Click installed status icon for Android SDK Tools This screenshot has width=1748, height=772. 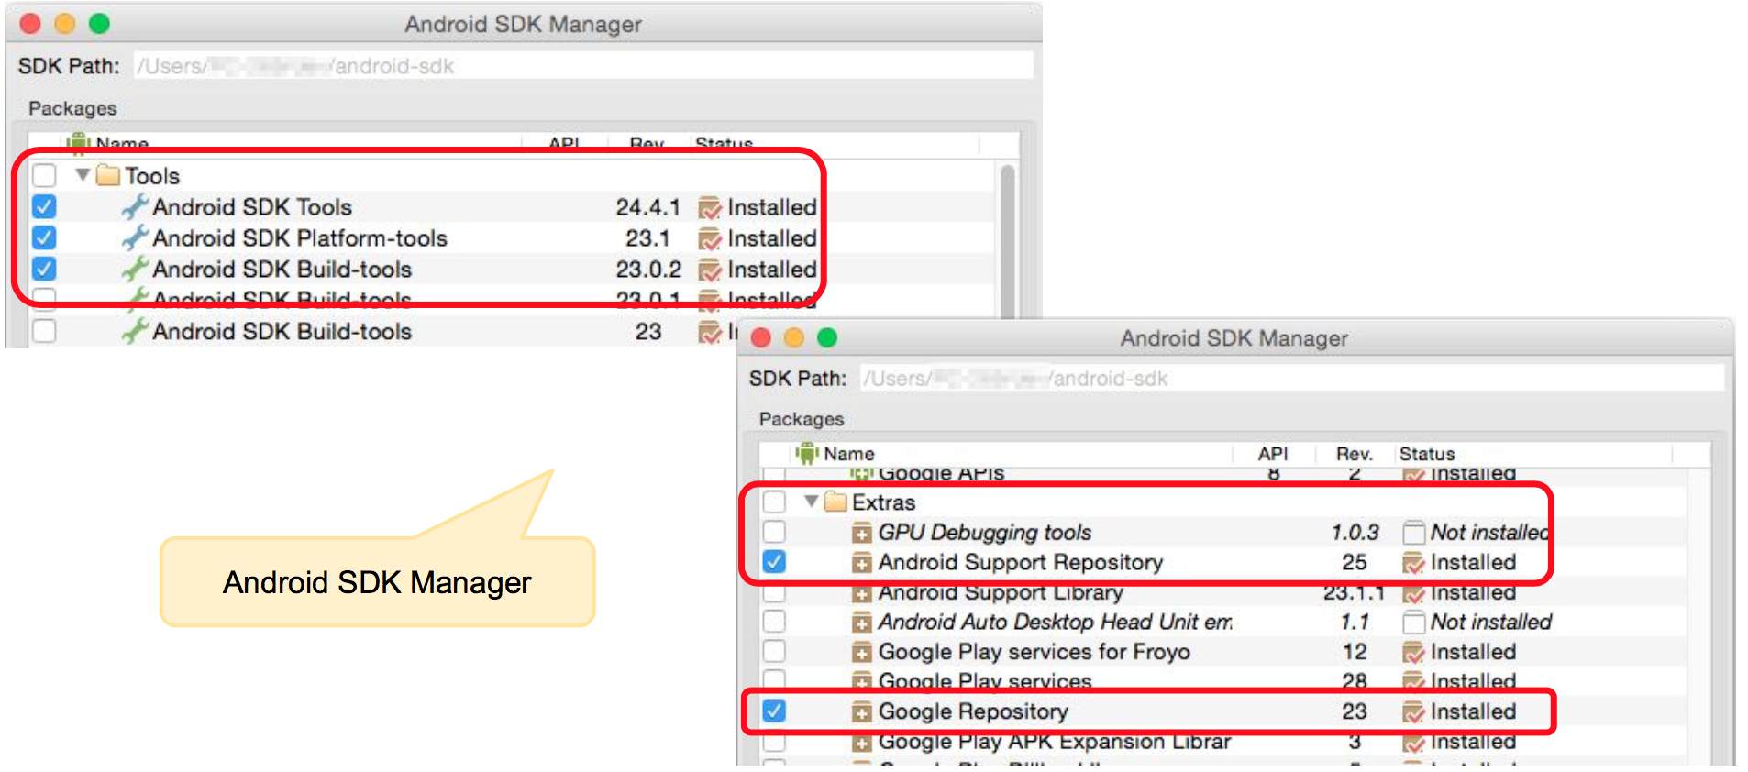coord(709,208)
